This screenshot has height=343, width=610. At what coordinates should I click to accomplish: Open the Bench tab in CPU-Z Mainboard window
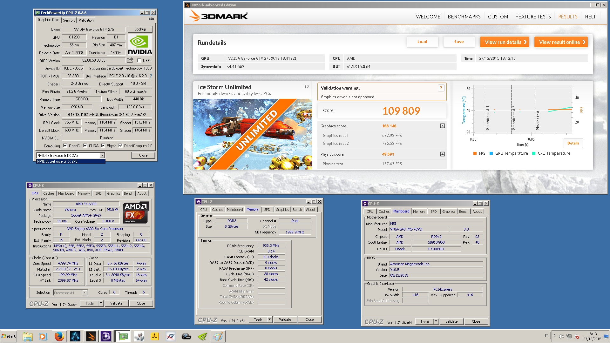(464, 212)
